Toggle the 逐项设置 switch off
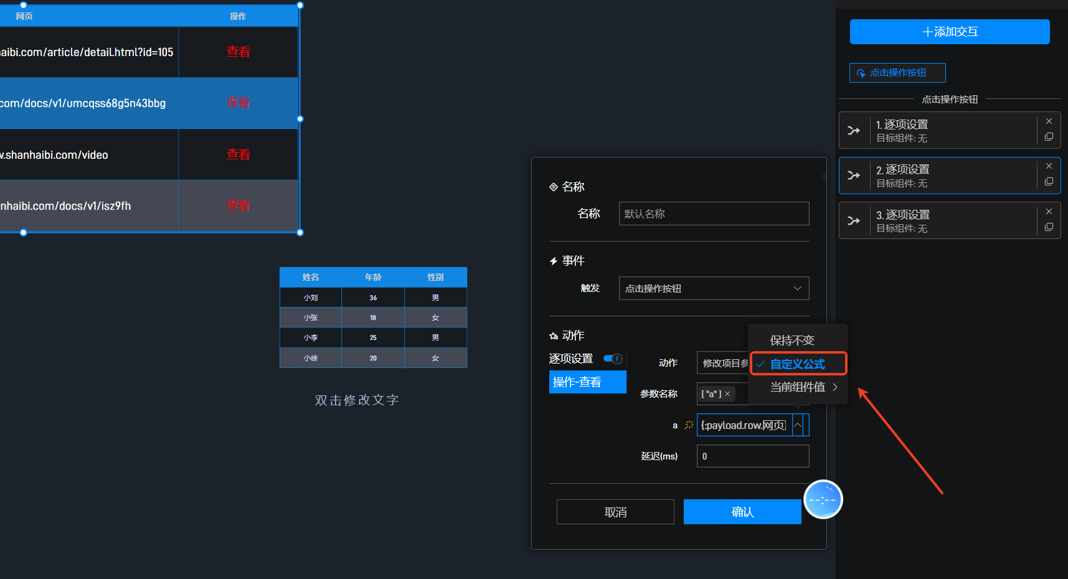1068x579 pixels. [613, 359]
